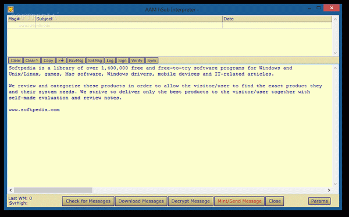Image resolution: width=349 pixels, height=217 pixels.
Task: Sign the message with Sign button
Action: [122, 61]
